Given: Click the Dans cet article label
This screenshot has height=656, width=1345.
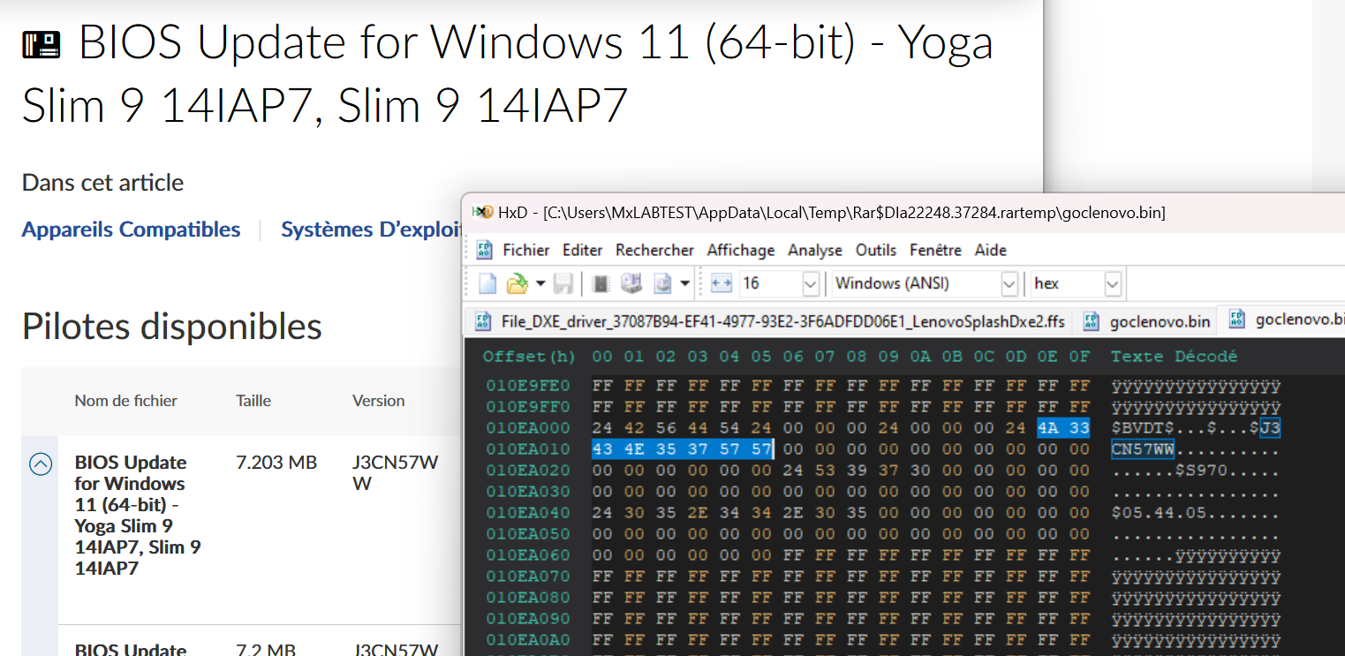Looking at the screenshot, I should click(103, 183).
